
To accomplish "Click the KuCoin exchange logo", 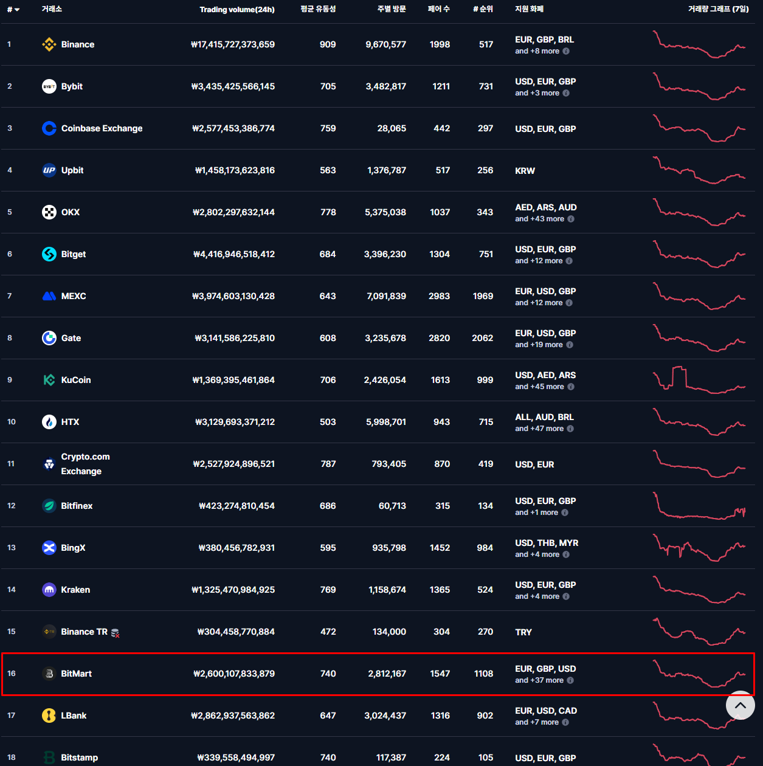I will pos(49,380).
